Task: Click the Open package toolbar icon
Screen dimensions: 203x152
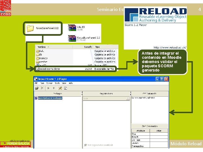Action: tap(37, 88)
